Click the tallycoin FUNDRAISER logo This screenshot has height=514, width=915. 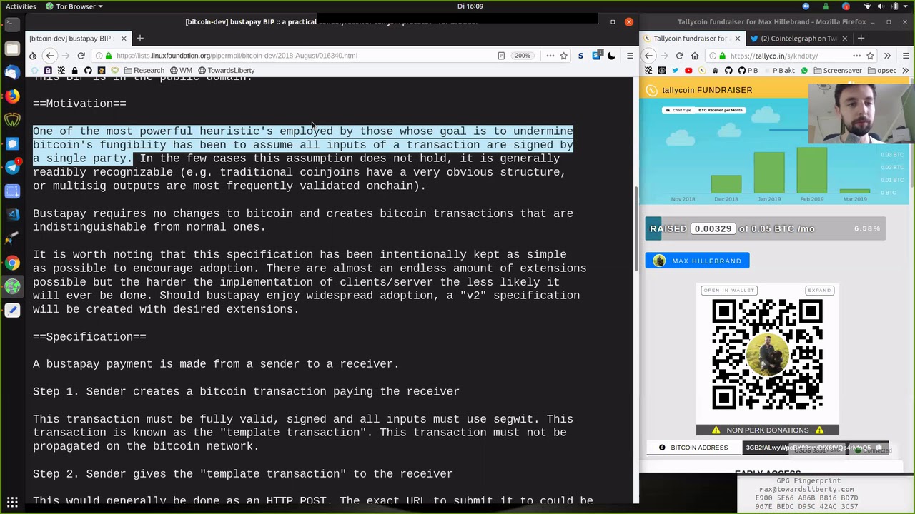tap(699, 90)
